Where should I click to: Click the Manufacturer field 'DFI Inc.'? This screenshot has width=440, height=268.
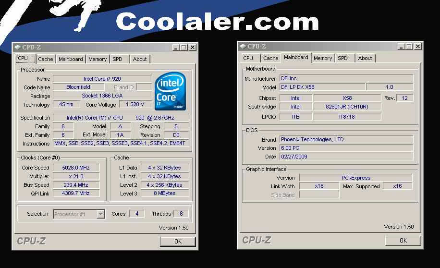pos(346,78)
